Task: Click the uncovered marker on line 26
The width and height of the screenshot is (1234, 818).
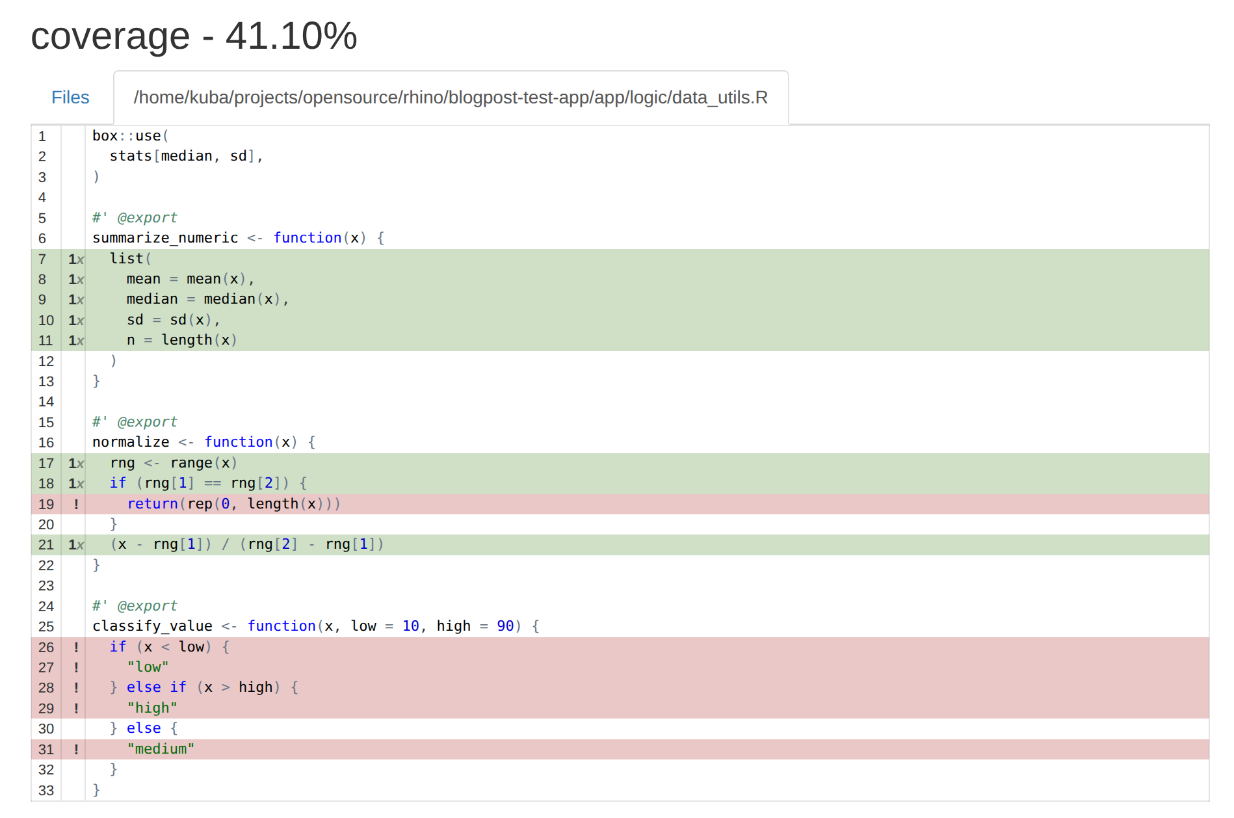Action: 76,647
